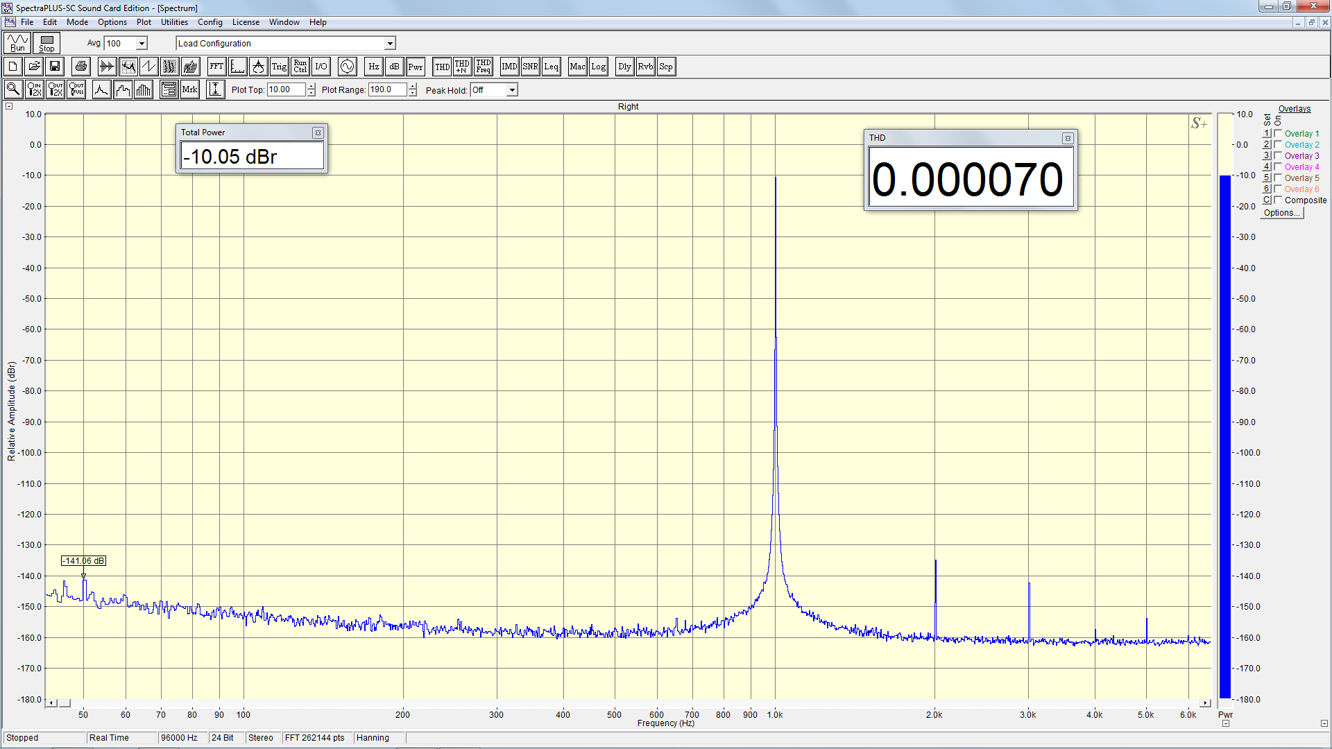The image size is (1332, 749).
Task: Select bar plot style icon
Action: (x=144, y=89)
